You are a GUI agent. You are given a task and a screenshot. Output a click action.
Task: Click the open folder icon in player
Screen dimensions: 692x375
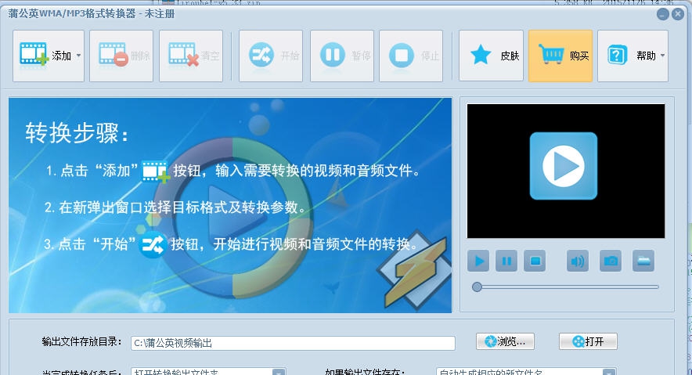click(x=643, y=261)
